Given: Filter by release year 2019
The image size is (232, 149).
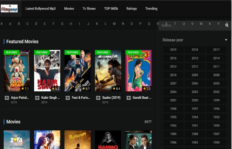Looking at the screenshot, I should [173, 50].
